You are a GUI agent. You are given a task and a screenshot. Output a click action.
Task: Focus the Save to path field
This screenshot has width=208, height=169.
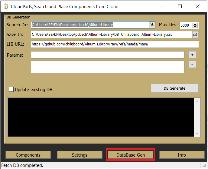click(x=112, y=35)
